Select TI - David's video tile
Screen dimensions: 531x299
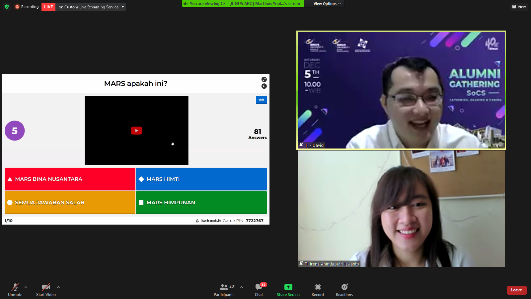click(x=401, y=90)
